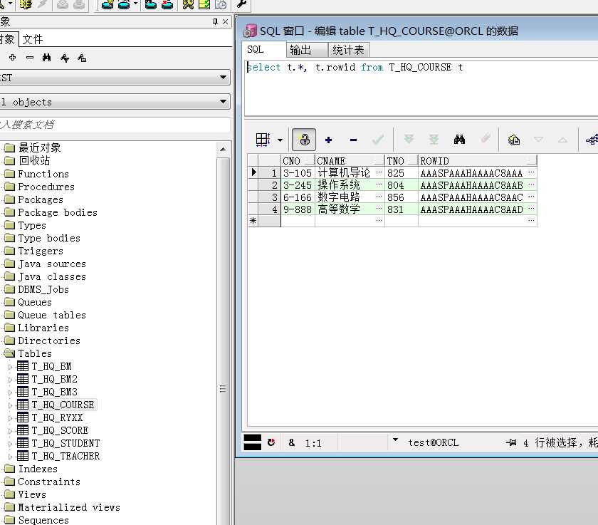Click the faded eraser icon in result toolbar

486,138
